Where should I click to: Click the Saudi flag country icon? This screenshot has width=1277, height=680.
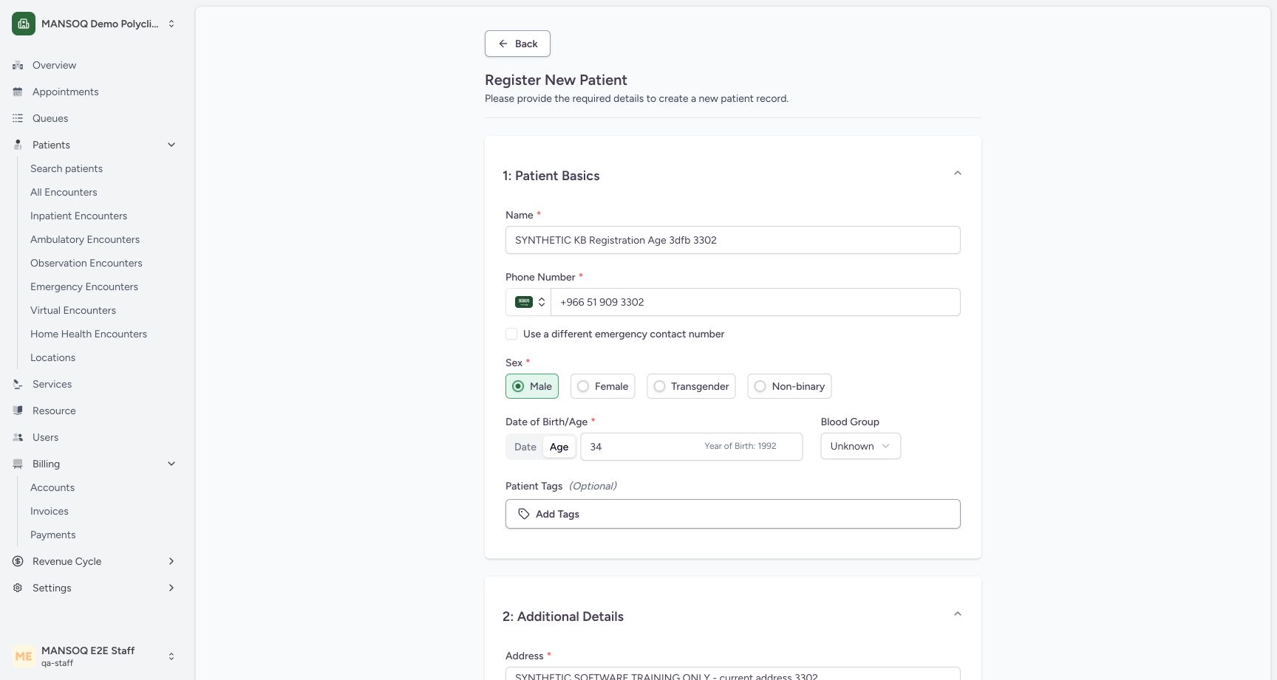click(x=524, y=302)
